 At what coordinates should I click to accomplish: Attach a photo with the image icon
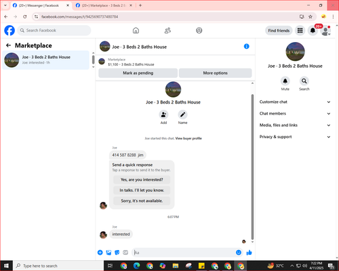pyautogui.click(x=108, y=253)
